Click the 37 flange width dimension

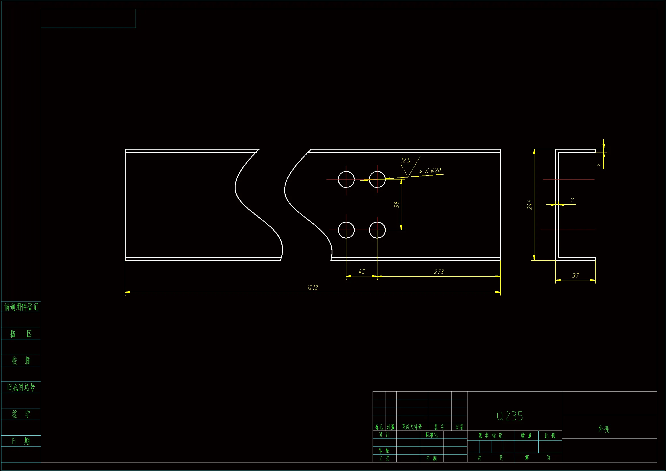tap(575, 276)
